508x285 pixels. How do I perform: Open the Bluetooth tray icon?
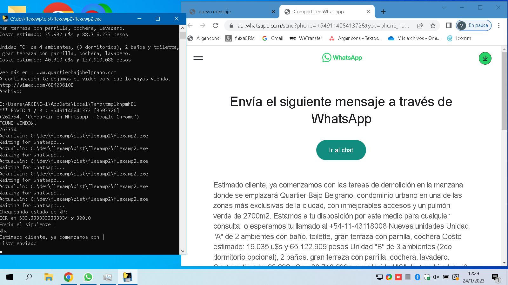click(x=418, y=277)
